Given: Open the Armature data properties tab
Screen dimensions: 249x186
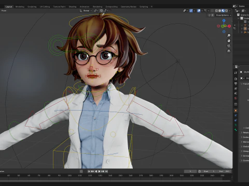Looking at the screenshot, I should point(236,125).
